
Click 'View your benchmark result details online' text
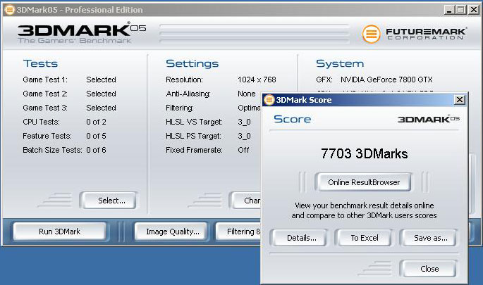[x=364, y=205]
